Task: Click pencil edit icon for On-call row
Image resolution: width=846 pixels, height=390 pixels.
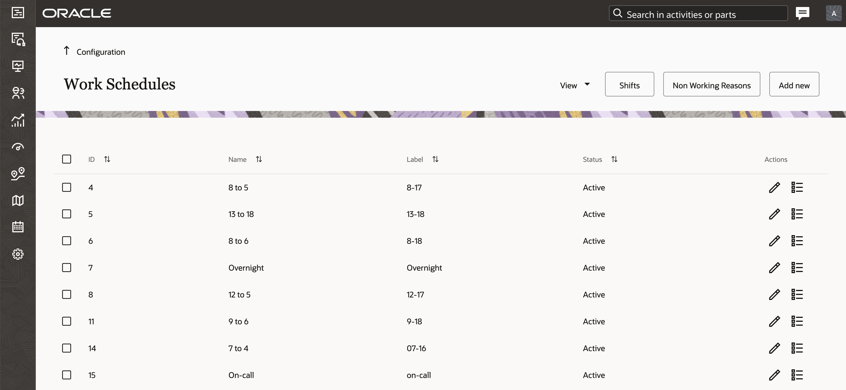Action: pos(774,375)
